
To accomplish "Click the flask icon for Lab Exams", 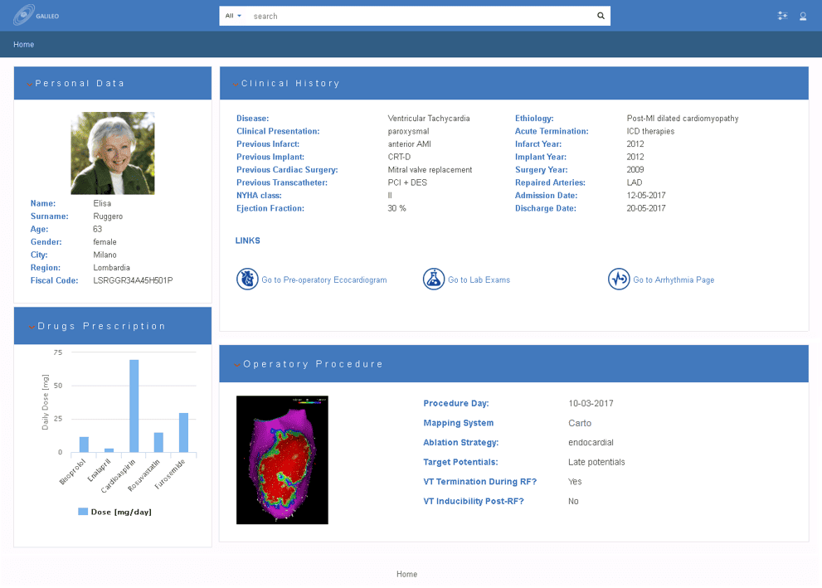I will click(x=433, y=279).
